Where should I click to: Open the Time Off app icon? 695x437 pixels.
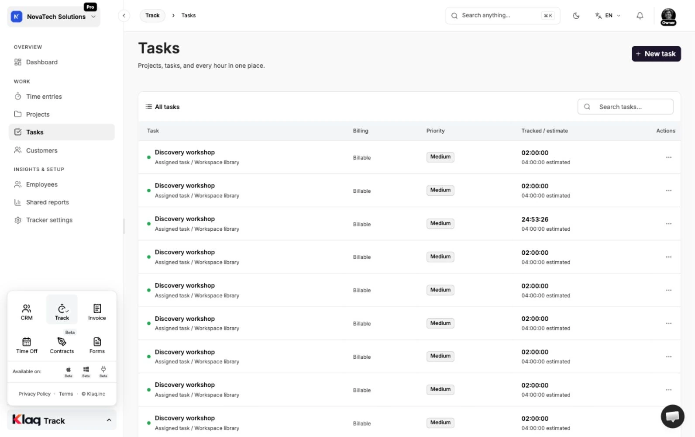27,345
